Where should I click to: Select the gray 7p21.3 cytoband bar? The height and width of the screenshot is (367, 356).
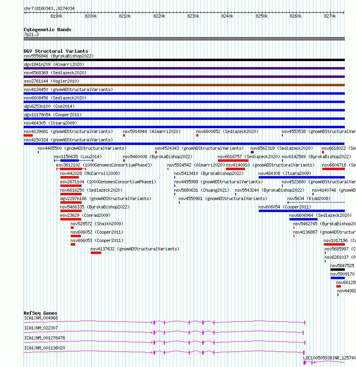point(184,39)
